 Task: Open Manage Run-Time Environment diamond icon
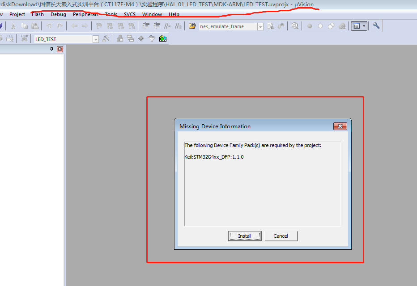141,39
